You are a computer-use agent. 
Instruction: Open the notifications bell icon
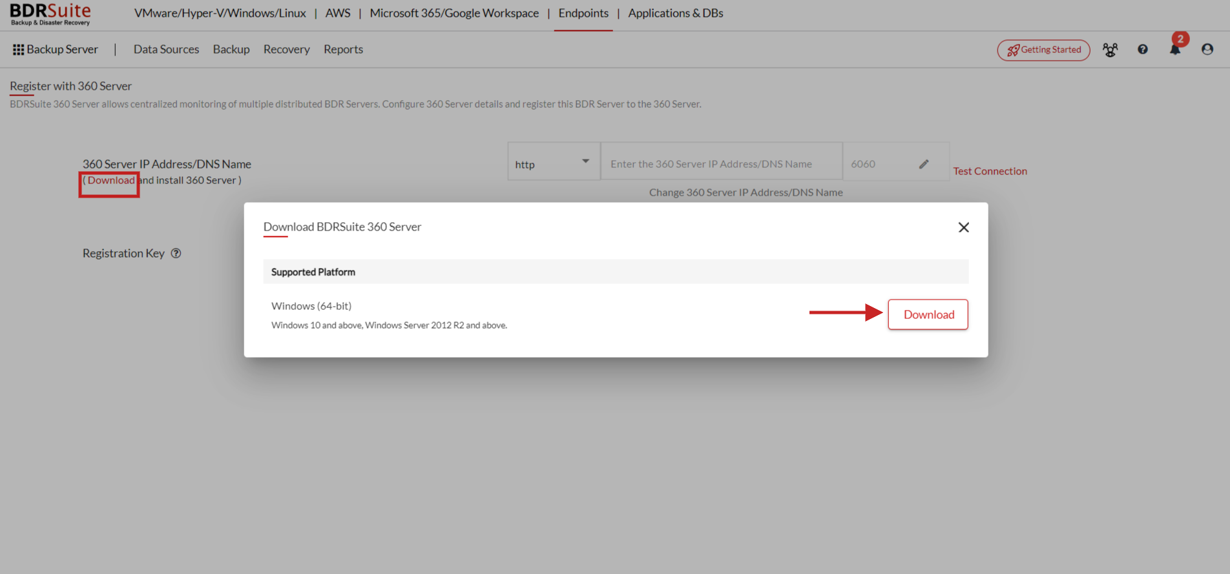[x=1175, y=50]
